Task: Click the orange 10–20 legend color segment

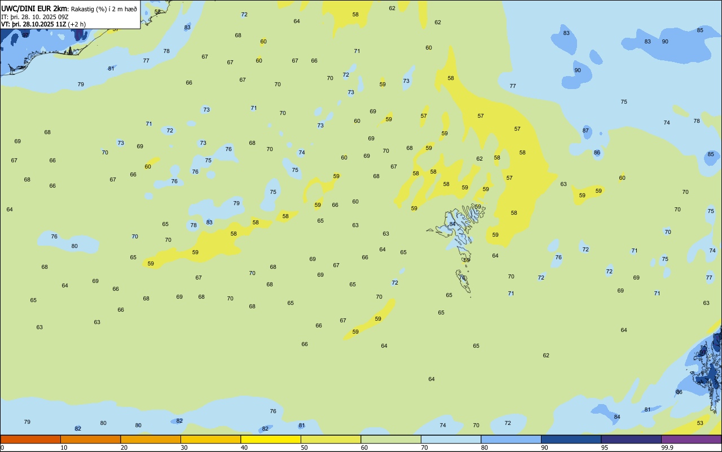Action: tap(90, 439)
